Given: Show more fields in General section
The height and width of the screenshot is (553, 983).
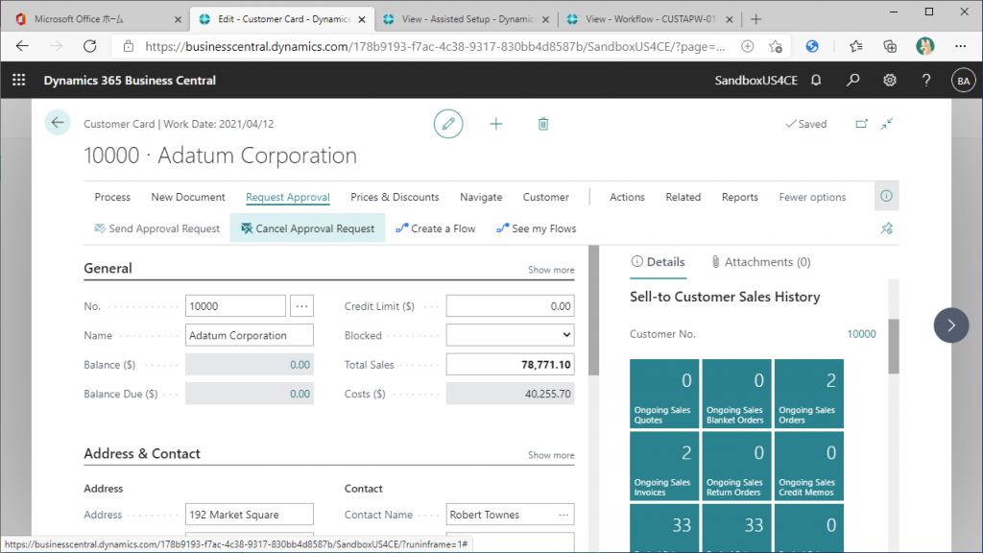Looking at the screenshot, I should point(551,270).
